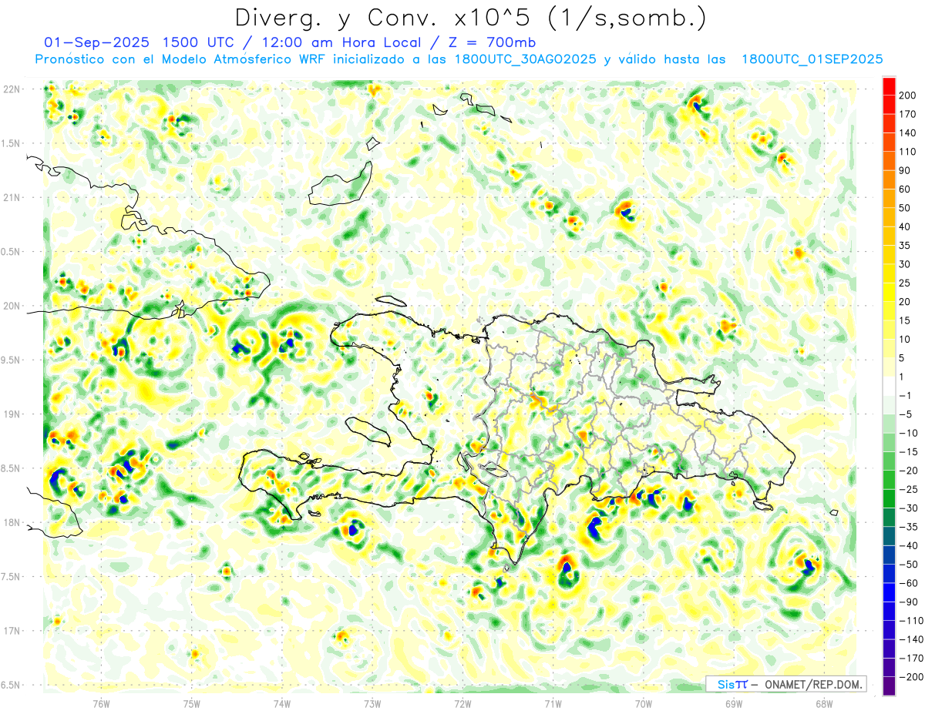Click the "SisTT – ONAMET/REP.DOM." label box
The image size is (925, 714).
click(x=786, y=684)
